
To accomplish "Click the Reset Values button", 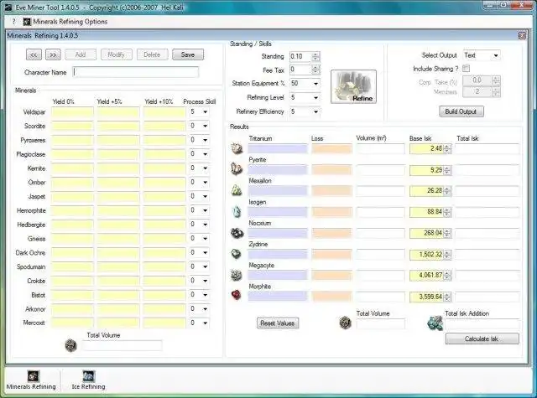I will (278, 323).
